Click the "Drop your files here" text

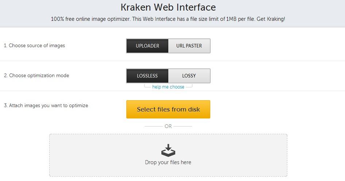168,162
